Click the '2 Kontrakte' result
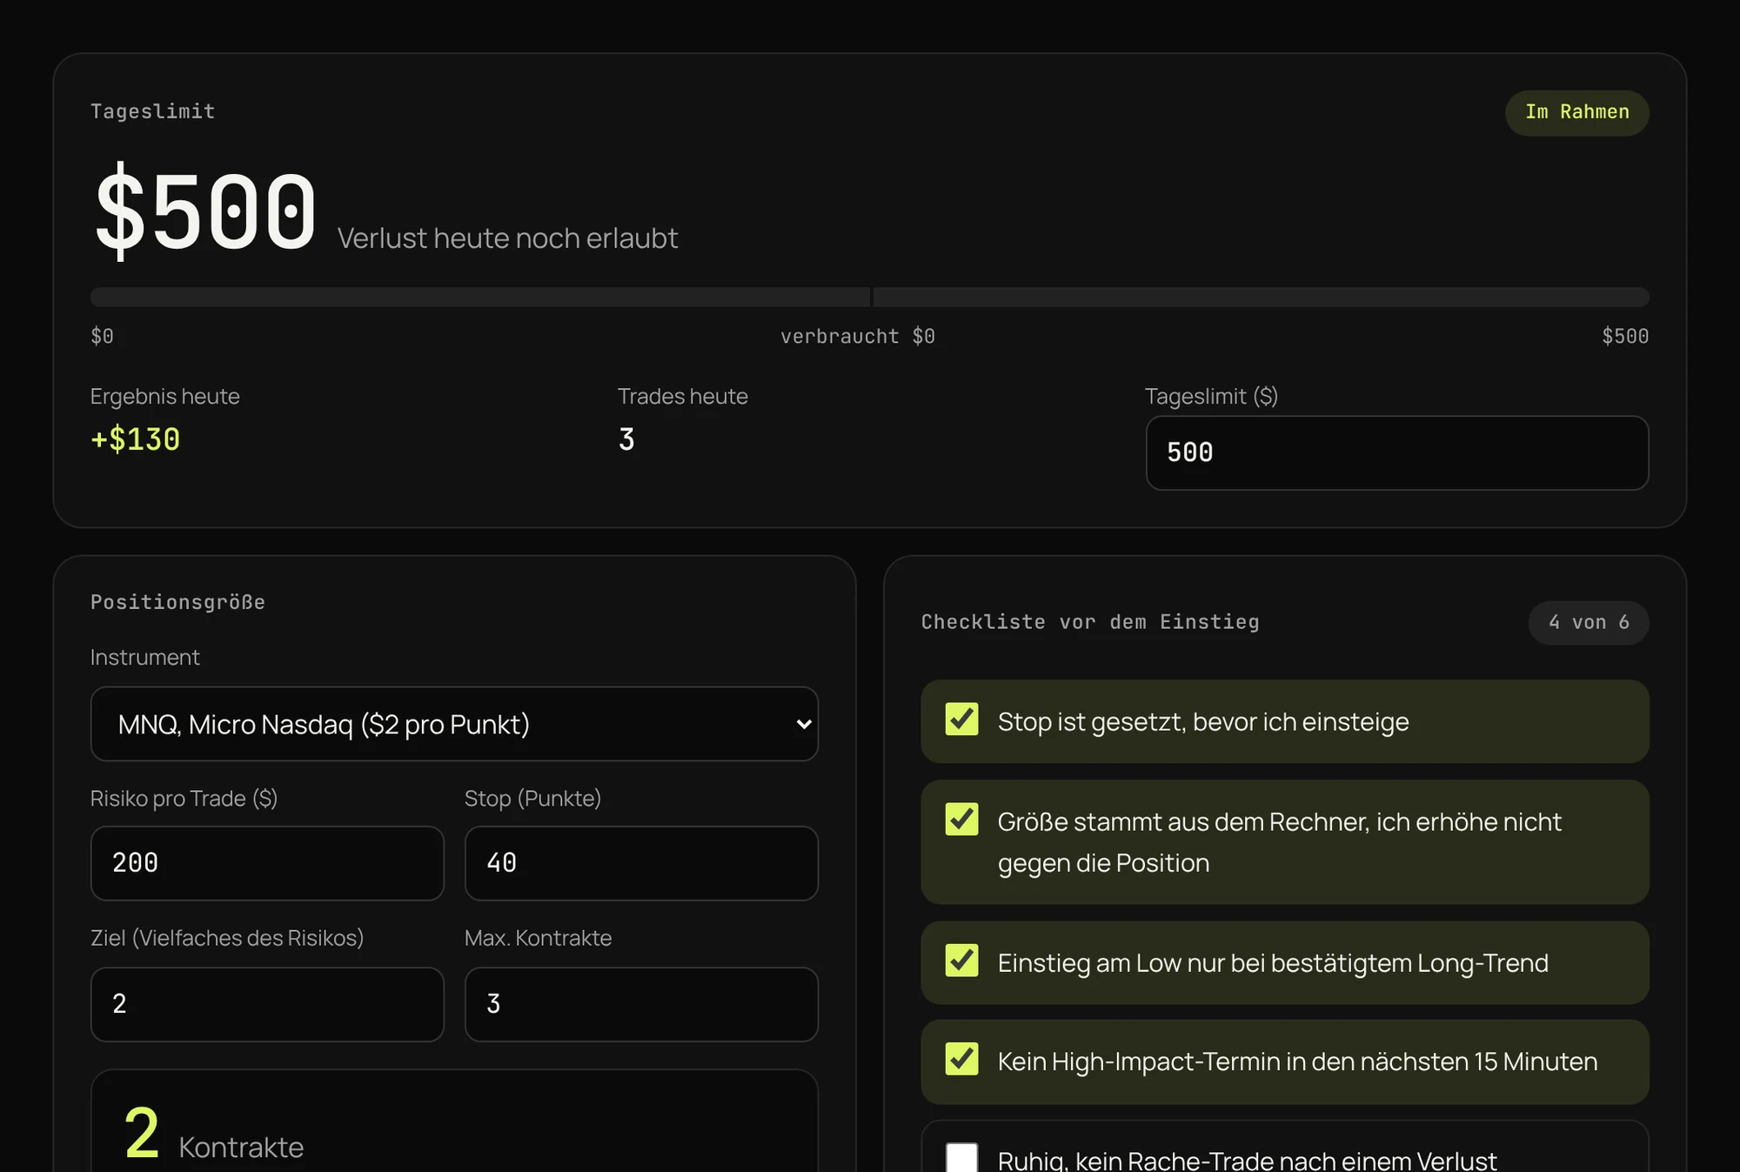 (214, 1135)
